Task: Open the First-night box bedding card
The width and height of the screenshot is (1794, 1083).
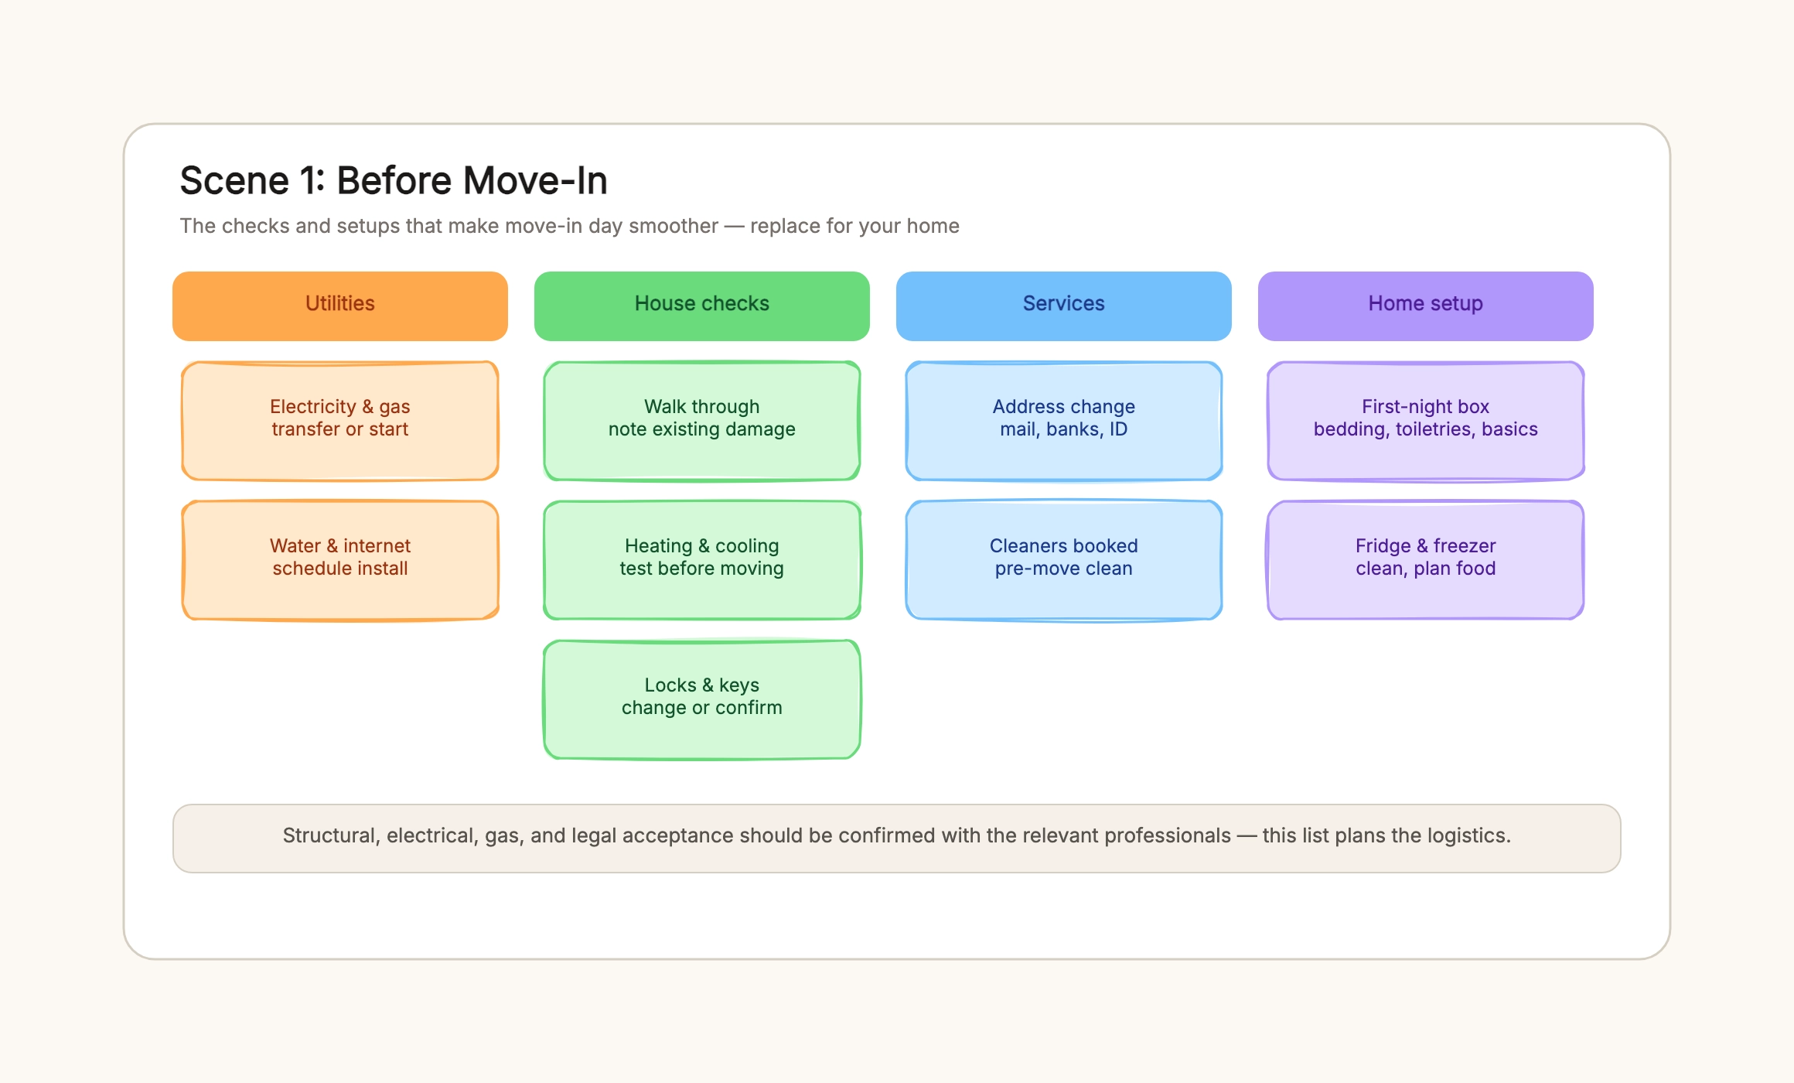Action: (x=1426, y=421)
